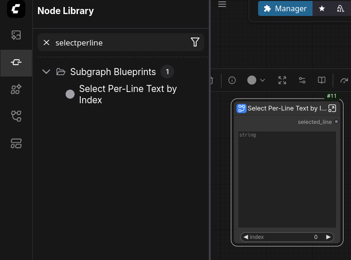351x260 pixels.
Task: Open the Manager button
Action: (x=285, y=8)
